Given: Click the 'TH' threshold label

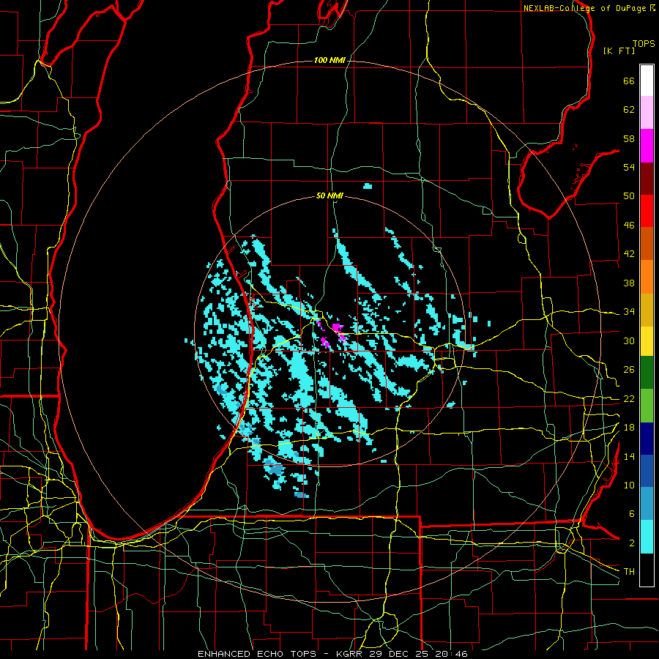Looking at the screenshot, I should tap(629, 572).
